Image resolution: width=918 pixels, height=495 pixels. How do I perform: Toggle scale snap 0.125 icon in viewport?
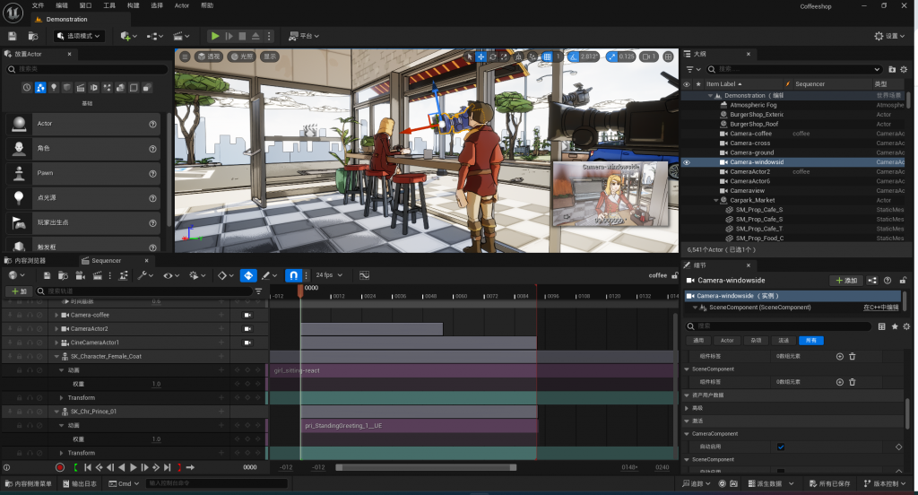pyautogui.click(x=611, y=56)
